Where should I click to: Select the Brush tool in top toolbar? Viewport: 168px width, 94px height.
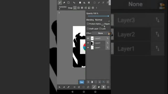point(60,3)
